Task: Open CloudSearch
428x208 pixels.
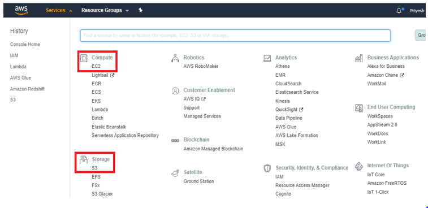Action: click(288, 84)
